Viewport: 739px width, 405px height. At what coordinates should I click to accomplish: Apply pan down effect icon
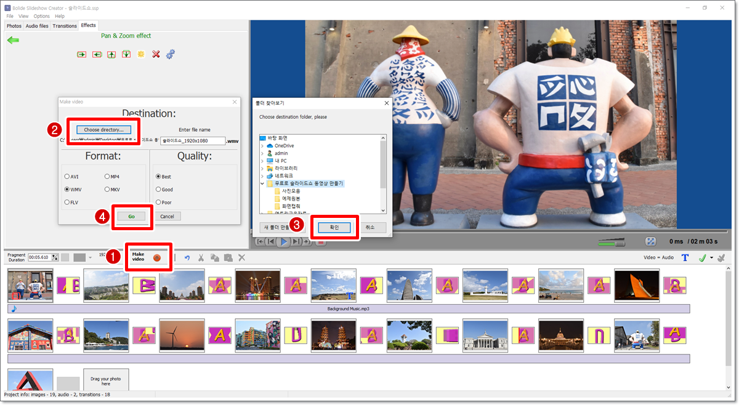126,54
